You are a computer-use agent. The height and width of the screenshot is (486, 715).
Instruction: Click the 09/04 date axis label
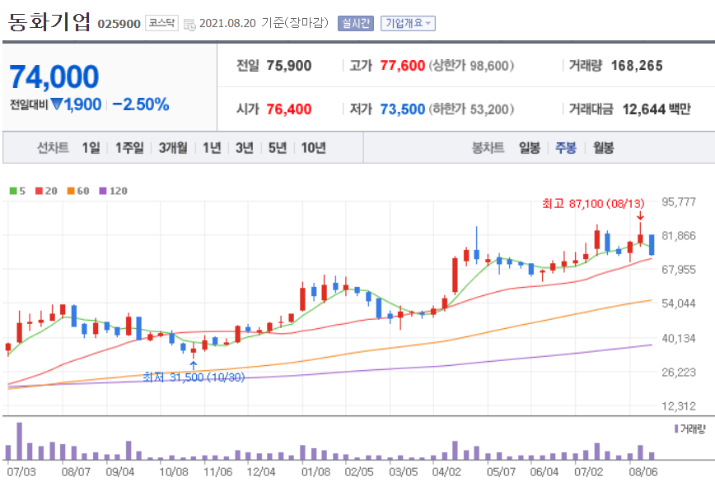(x=120, y=472)
